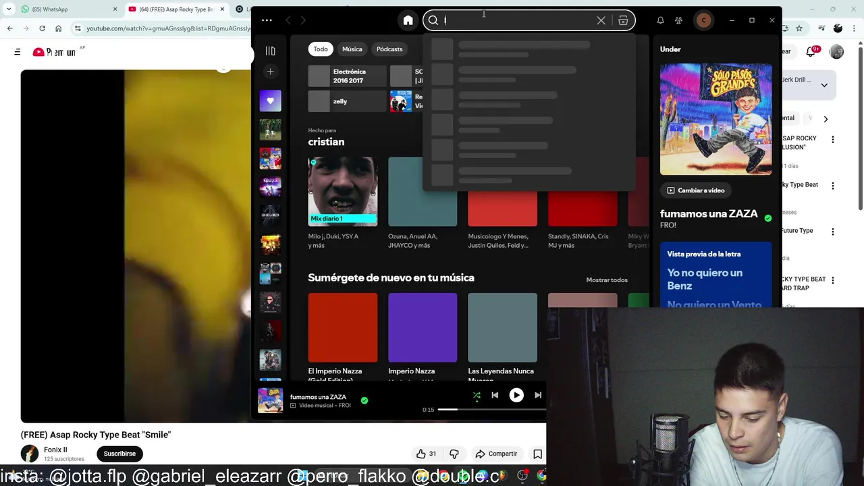Click the plus create-playlist icon
864x486 pixels.
[x=270, y=72]
